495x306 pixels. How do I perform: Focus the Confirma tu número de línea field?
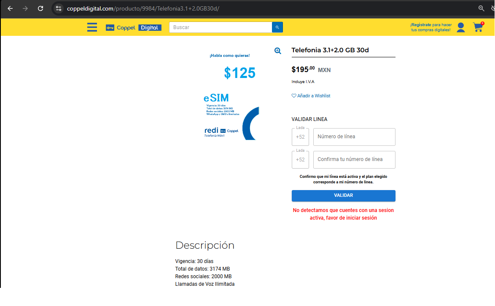tap(354, 159)
